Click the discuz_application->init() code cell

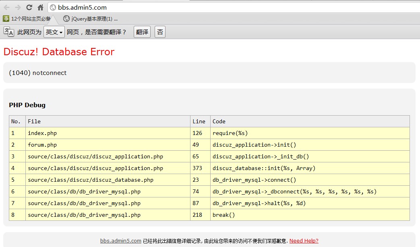pyautogui.click(x=310, y=145)
